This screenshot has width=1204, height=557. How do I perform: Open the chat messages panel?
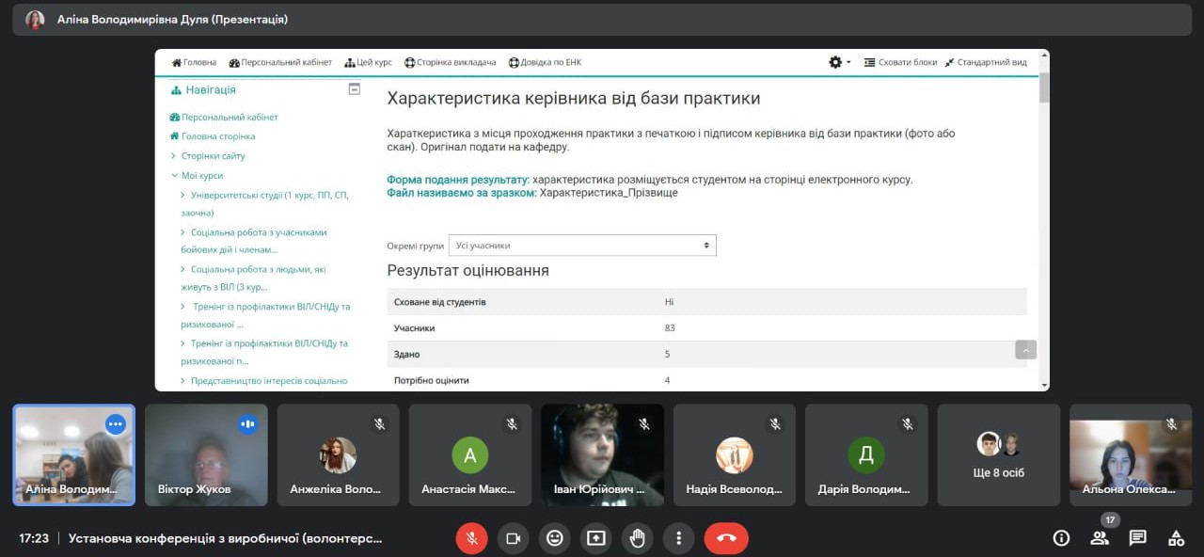pos(1137,538)
